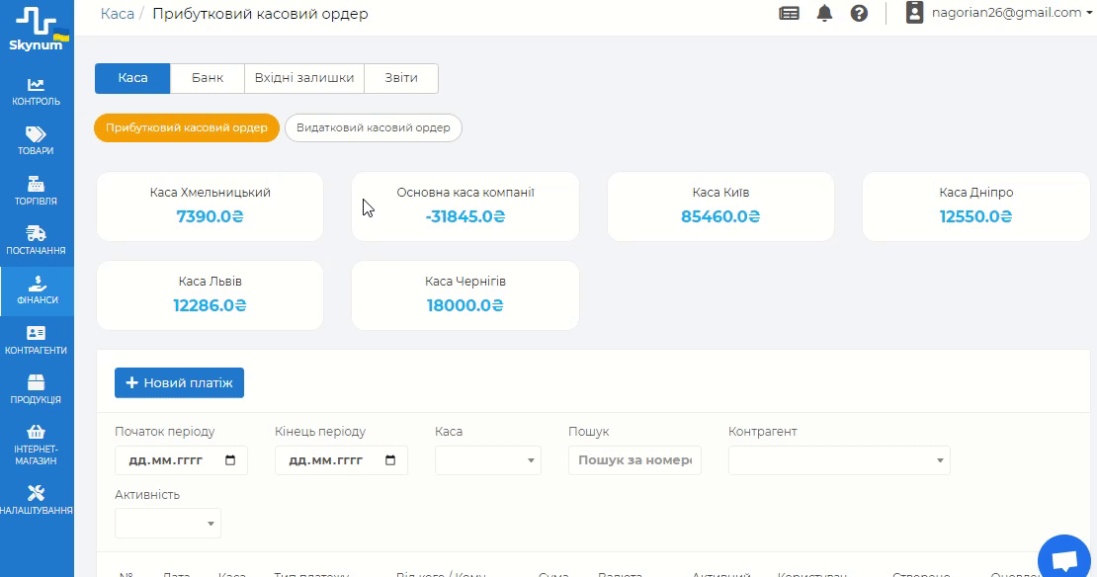Expand the Активність dropdown
This screenshot has height=577, width=1097.
click(168, 524)
